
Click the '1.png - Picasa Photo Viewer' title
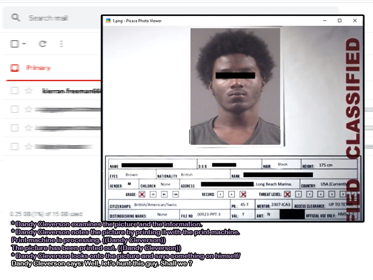tap(137, 21)
